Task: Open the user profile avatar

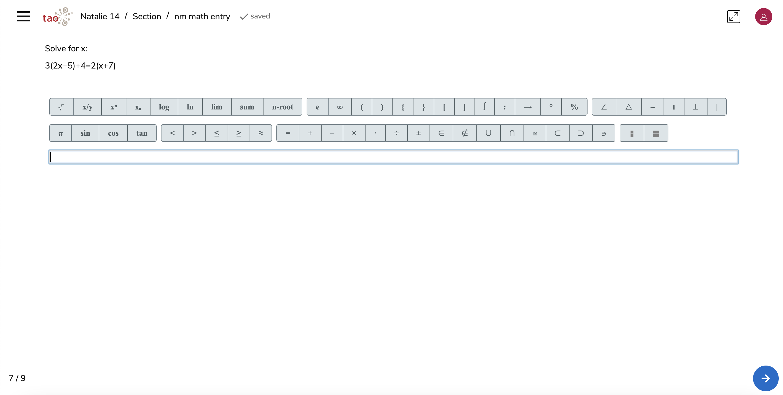Action: pos(763,17)
